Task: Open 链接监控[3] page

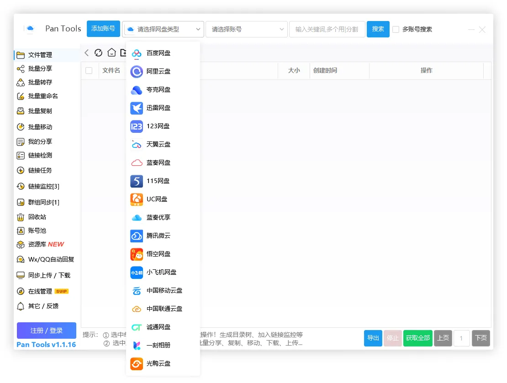Action: 47,186
